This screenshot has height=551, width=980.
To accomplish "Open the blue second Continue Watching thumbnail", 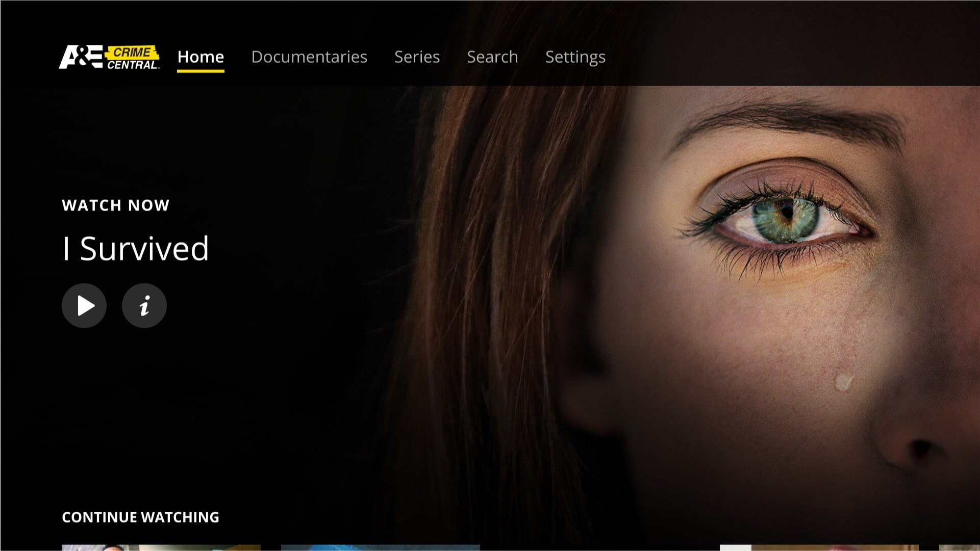I will [380, 547].
